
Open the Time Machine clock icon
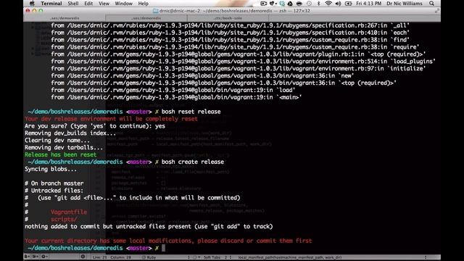[309, 4]
